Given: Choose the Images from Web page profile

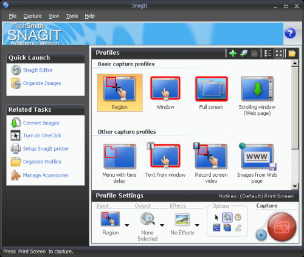Looking at the screenshot, I should tap(257, 163).
